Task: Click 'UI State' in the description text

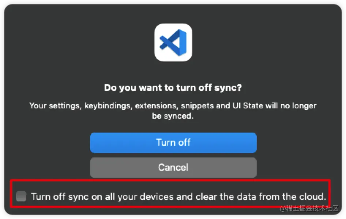Action: [x=247, y=106]
